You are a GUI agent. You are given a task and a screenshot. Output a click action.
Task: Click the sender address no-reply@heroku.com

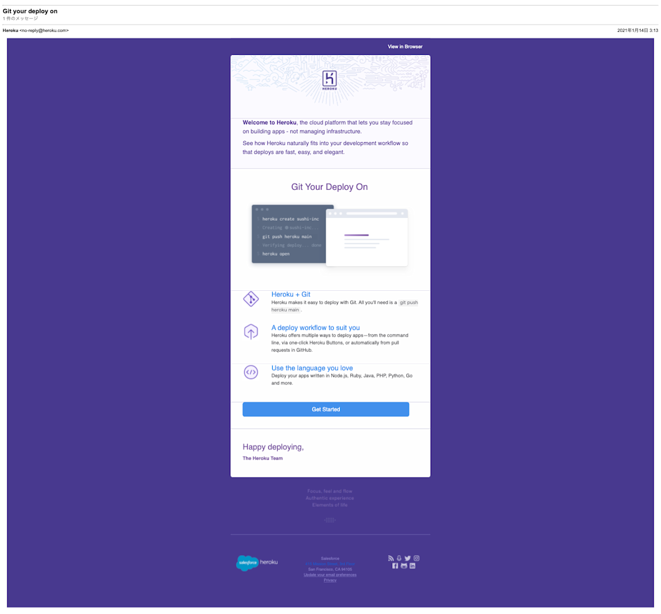tap(44, 30)
